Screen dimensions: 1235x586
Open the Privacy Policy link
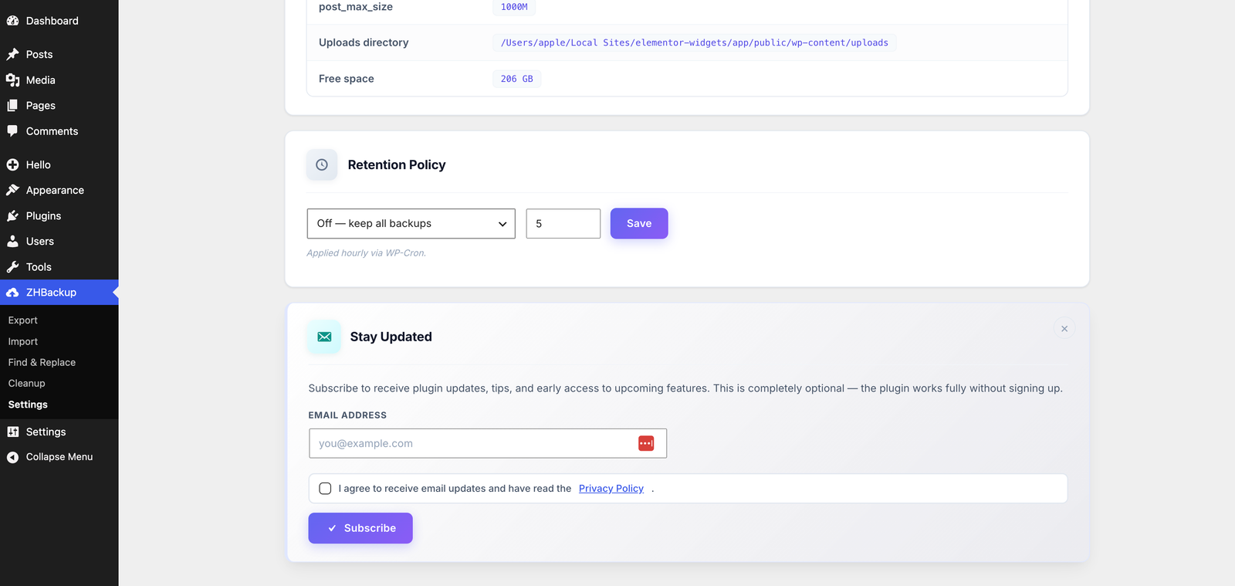click(611, 489)
